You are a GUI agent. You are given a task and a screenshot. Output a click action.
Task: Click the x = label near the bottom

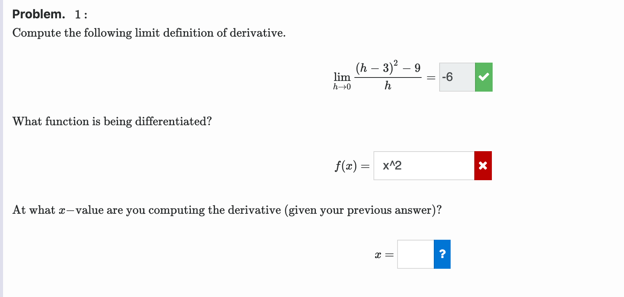(384, 255)
